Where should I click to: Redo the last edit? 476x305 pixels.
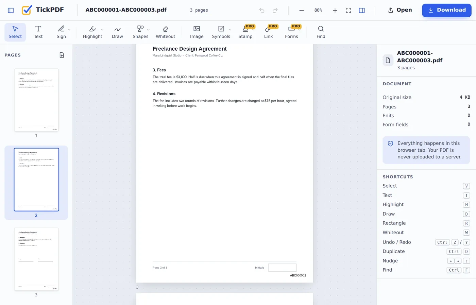pyautogui.click(x=275, y=10)
